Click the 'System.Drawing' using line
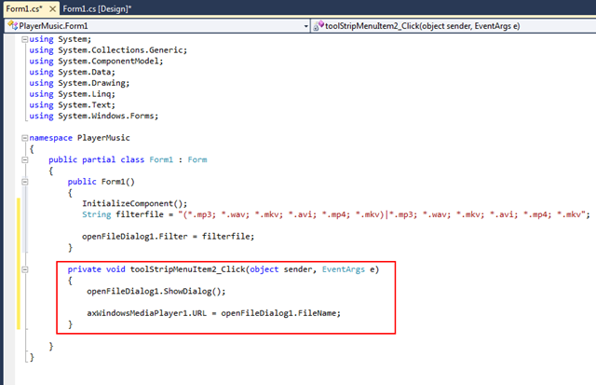The width and height of the screenshot is (596, 385). click(79, 83)
